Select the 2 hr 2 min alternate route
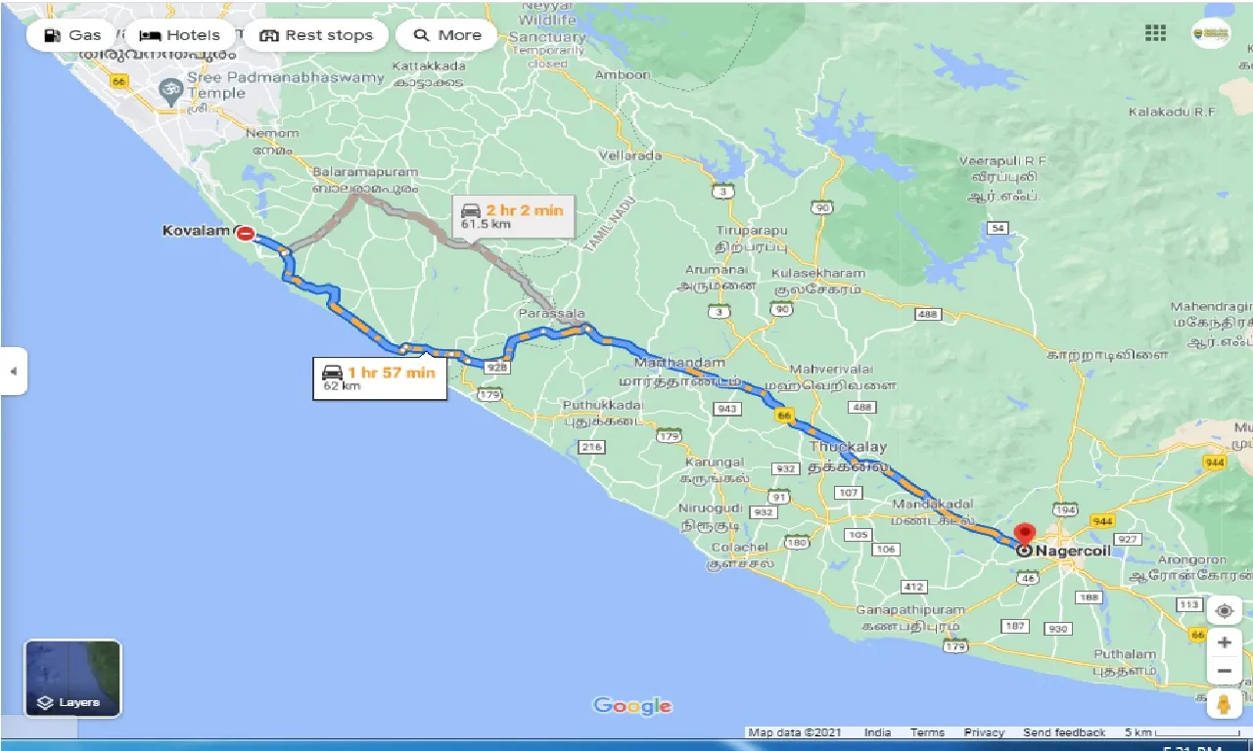 [x=512, y=216]
